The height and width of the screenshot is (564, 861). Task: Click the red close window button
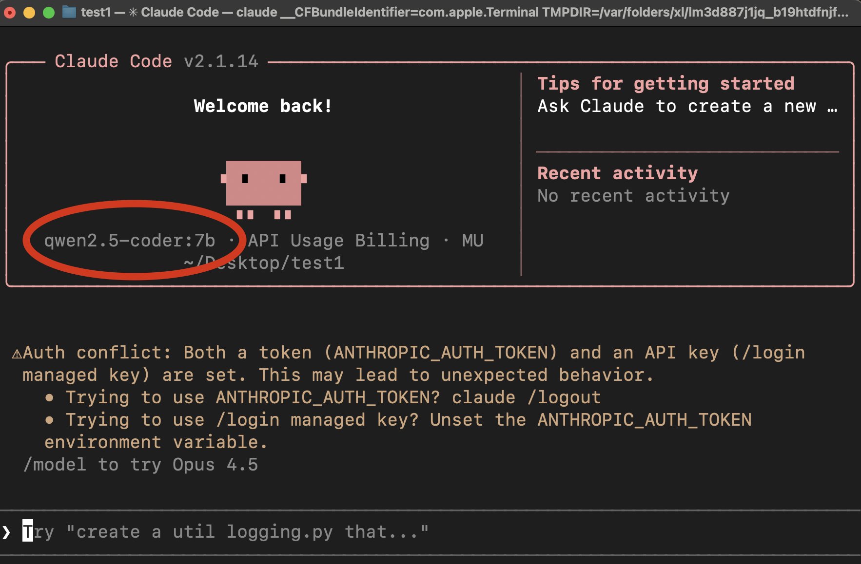[x=10, y=13]
